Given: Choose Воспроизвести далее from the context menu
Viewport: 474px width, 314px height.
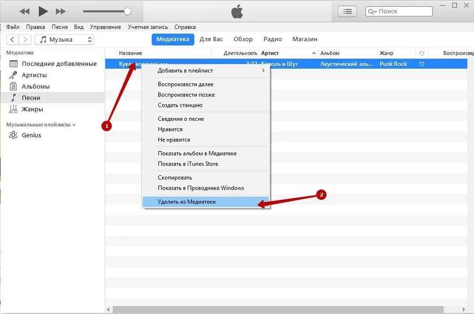Looking at the screenshot, I should click(x=206, y=84).
